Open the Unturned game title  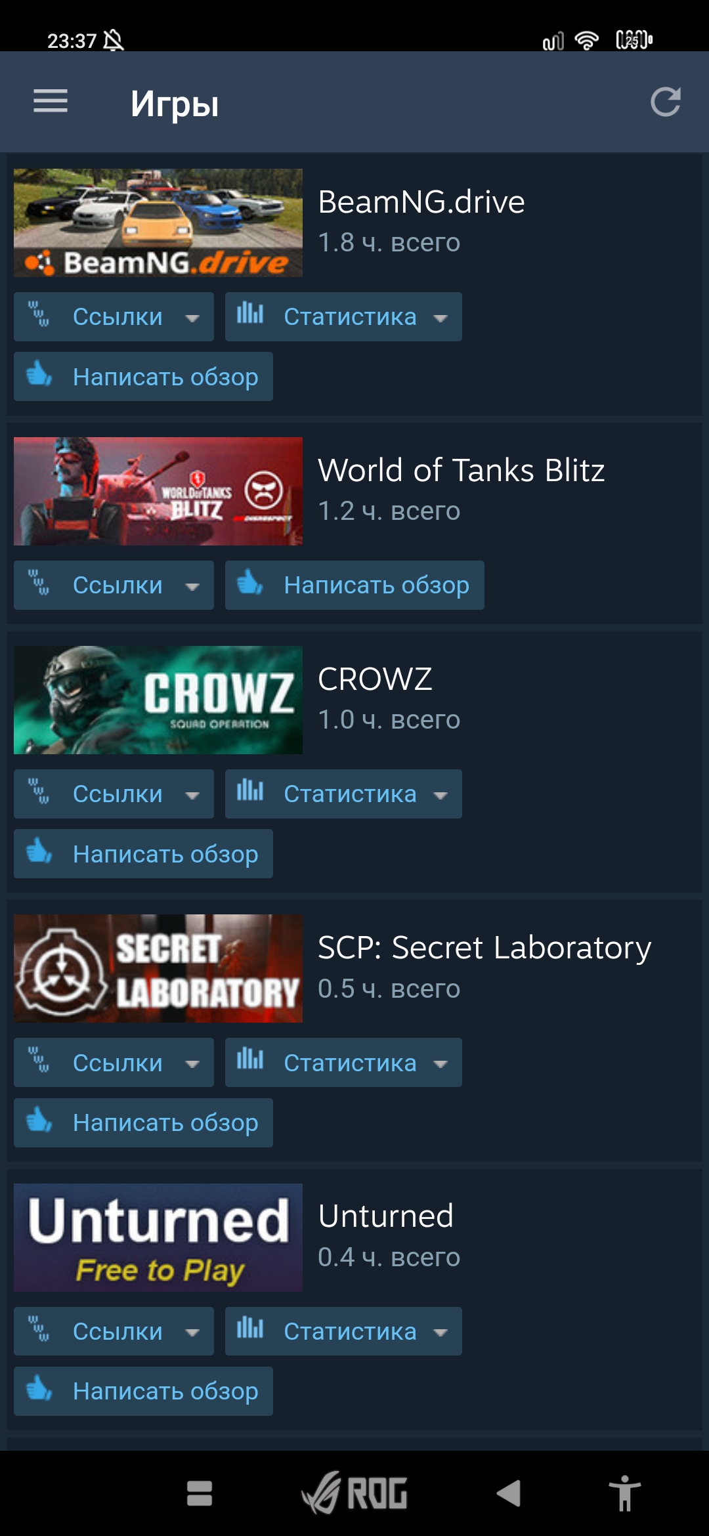click(386, 1216)
